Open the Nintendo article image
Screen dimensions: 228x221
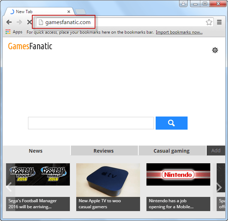point(178,174)
